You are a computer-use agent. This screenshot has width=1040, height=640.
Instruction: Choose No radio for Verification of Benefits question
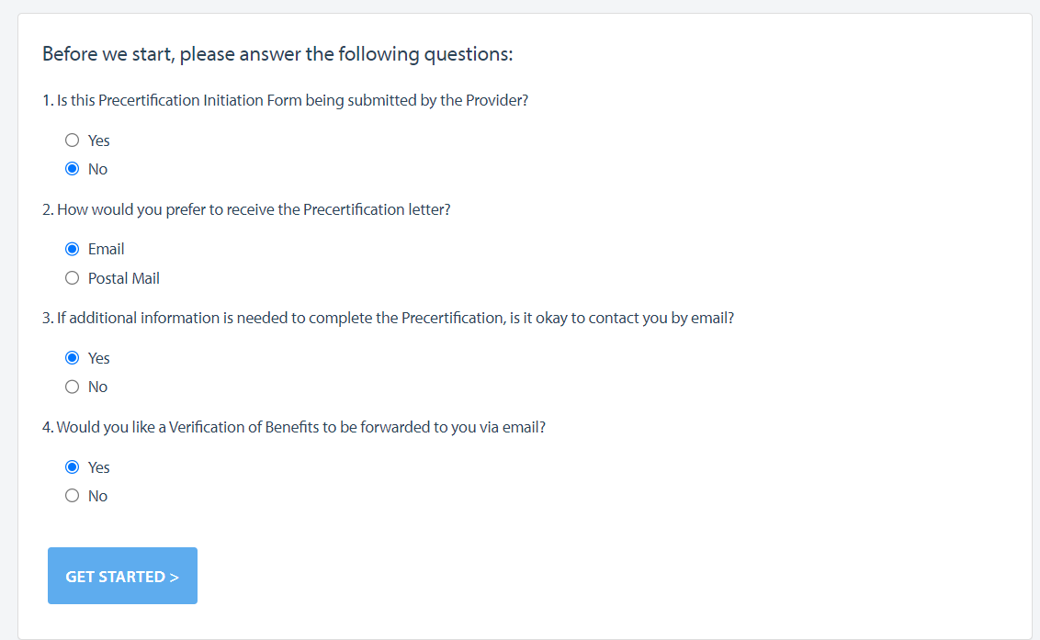72,496
